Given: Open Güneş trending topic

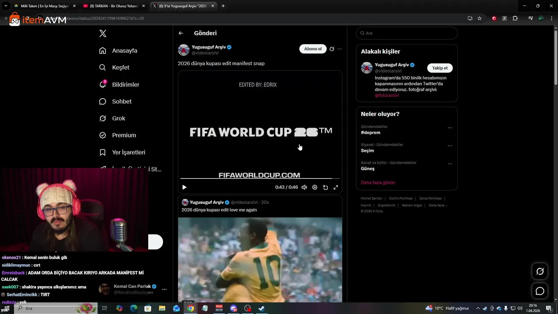Looking at the screenshot, I should pos(367,168).
